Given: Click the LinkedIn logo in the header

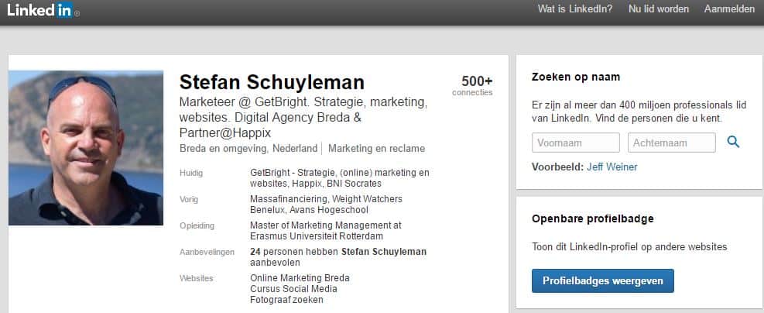Looking at the screenshot, I should pos(40,10).
